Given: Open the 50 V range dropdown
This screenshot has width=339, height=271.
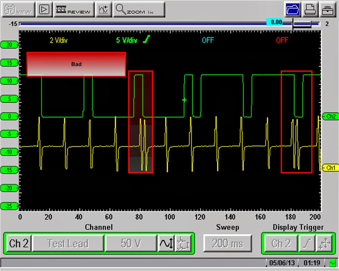Looking at the screenshot, I should pyautogui.click(x=131, y=243).
